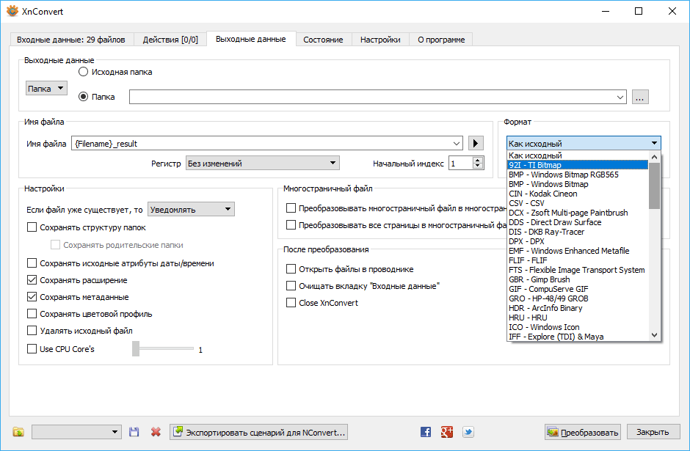
Task: Choose 'HDR - ArcInfo Binary' format
Action: pos(578,308)
